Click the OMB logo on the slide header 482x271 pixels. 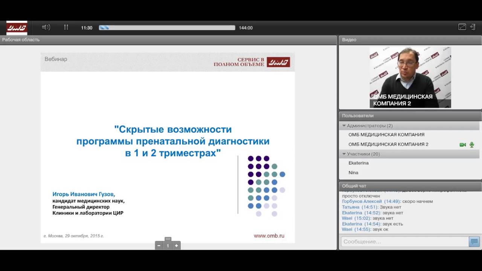278,62
